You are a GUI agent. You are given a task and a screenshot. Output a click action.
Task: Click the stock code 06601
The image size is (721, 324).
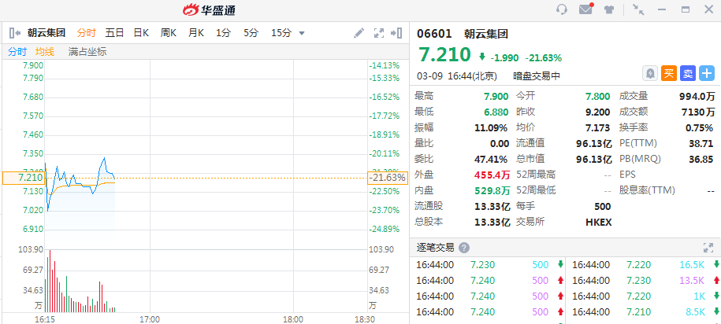(434, 34)
